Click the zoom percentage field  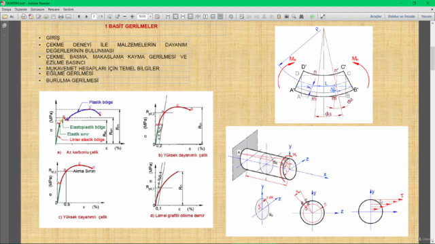[x=142, y=16]
